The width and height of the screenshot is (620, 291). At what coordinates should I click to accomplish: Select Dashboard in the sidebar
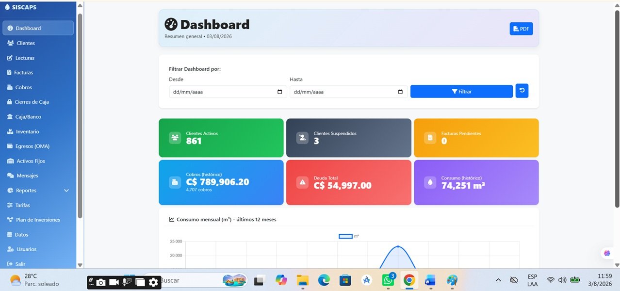coord(38,28)
